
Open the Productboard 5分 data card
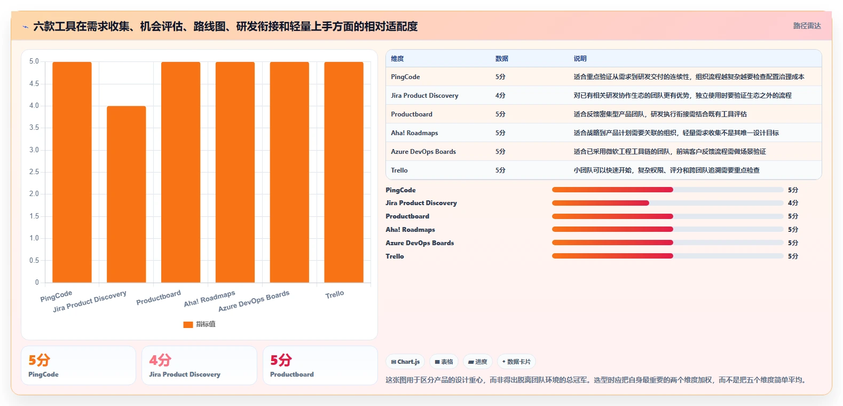tap(320, 365)
